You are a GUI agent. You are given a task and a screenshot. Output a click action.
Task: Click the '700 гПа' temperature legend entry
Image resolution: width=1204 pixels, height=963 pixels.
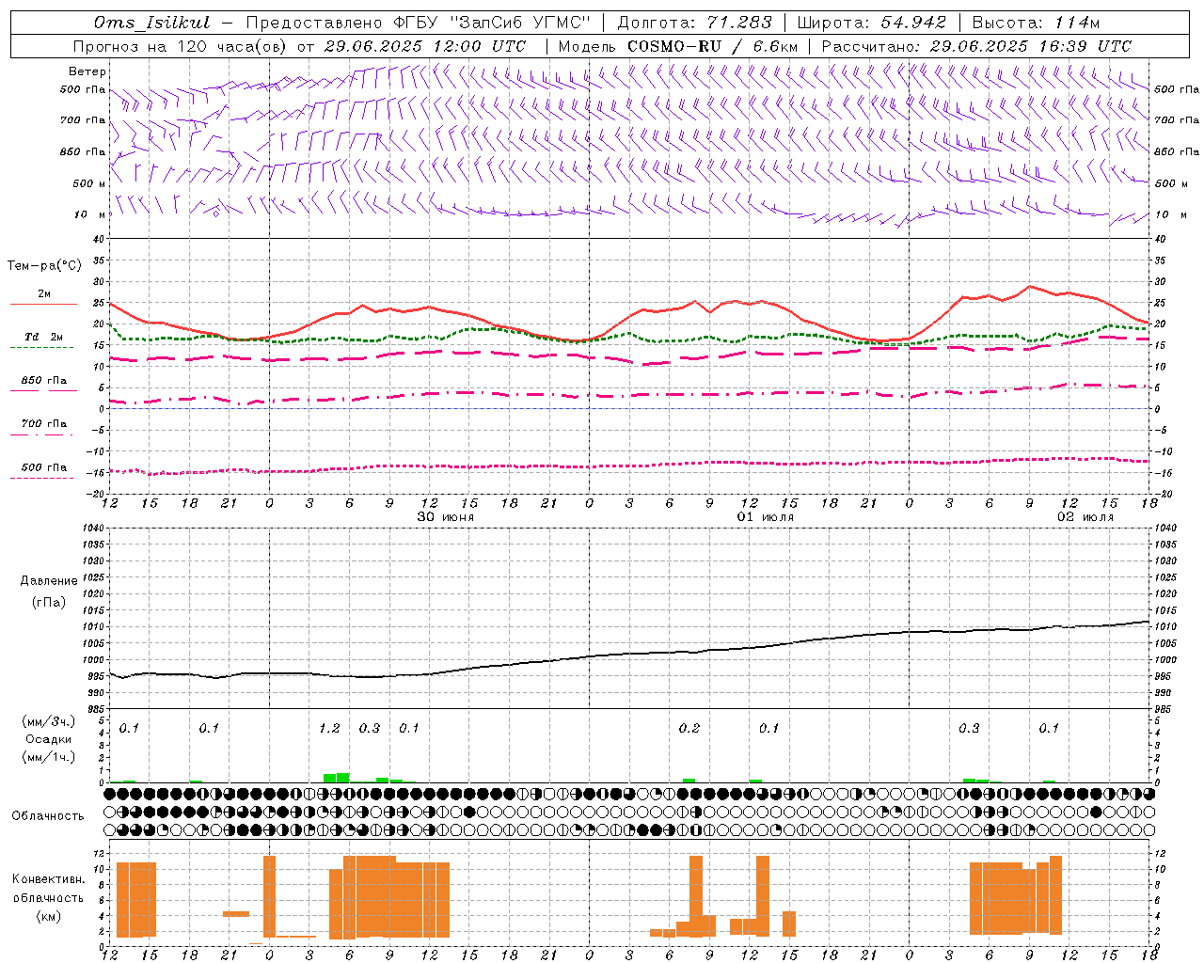(x=44, y=423)
